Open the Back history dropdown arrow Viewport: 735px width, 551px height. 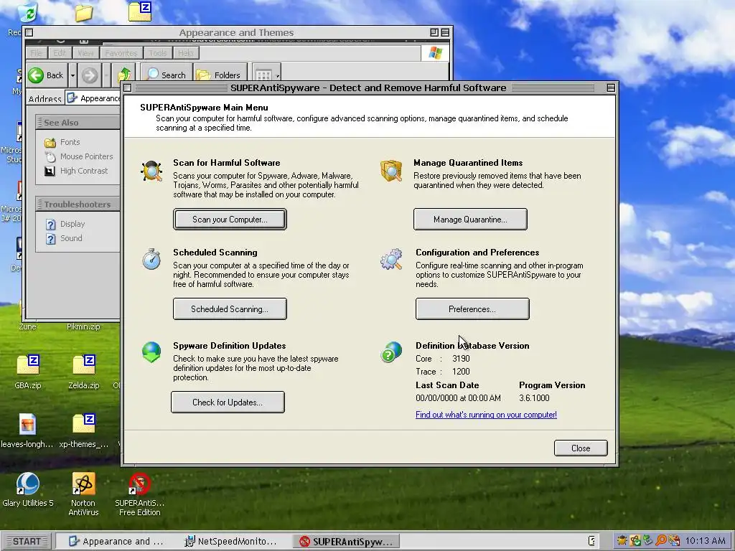point(72,75)
